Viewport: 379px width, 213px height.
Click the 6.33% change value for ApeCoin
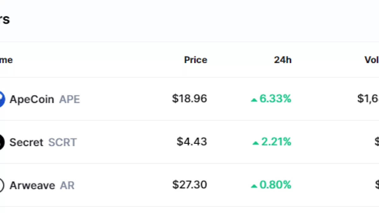tap(275, 99)
